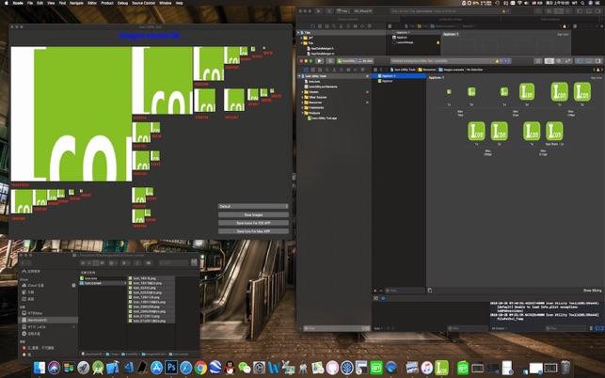Go back in Xcode editor history
The image size is (605, 378).
pos(382,70)
